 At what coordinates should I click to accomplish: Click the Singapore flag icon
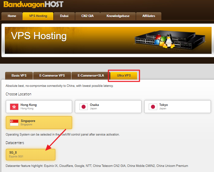click(14, 123)
